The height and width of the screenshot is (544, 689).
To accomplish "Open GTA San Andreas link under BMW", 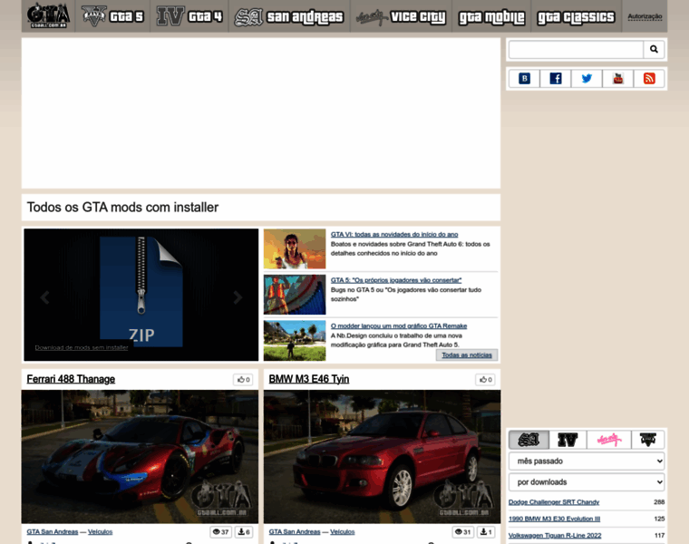I will coord(295,531).
